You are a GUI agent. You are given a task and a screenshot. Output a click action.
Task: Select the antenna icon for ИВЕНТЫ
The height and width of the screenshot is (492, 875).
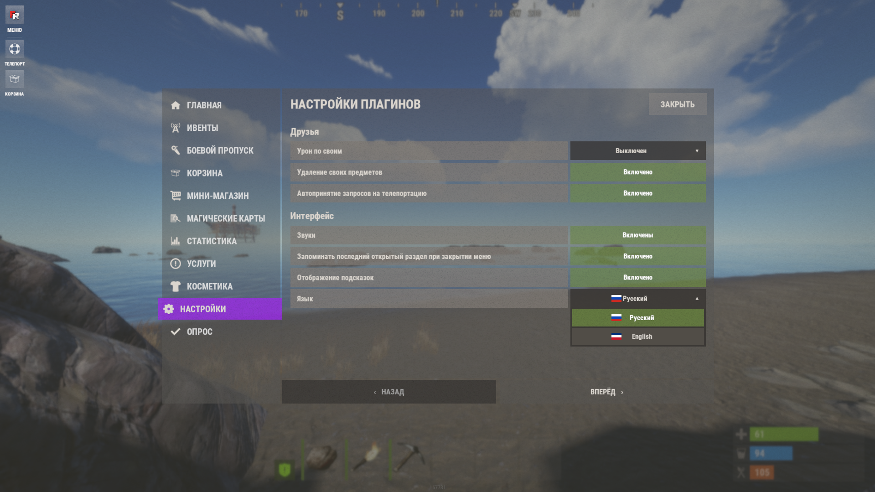(176, 128)
